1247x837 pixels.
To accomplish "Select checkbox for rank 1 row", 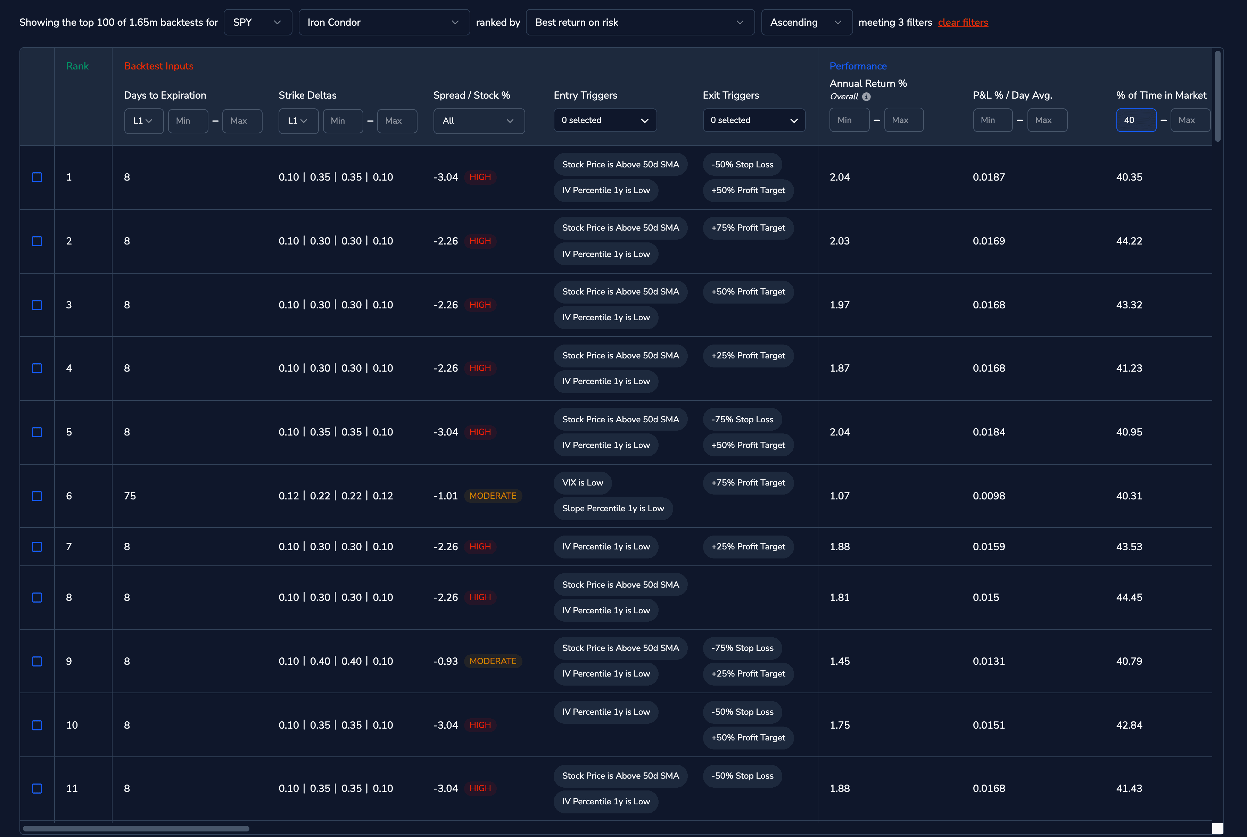I will click(37, 177).
